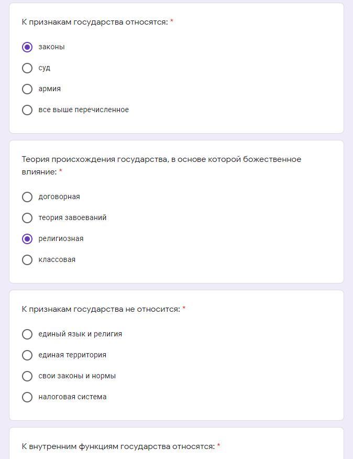353x459 pixels.
Task: Select 'все выше перечисленное' radio option
Action: [x=27, y=110]
